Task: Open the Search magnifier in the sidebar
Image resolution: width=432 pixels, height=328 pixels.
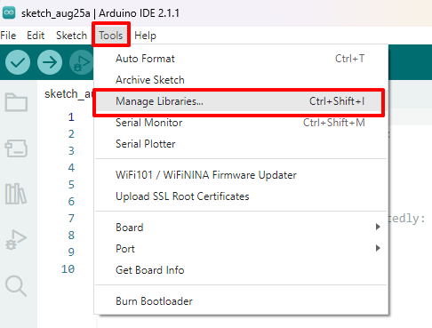Action: 16,286
